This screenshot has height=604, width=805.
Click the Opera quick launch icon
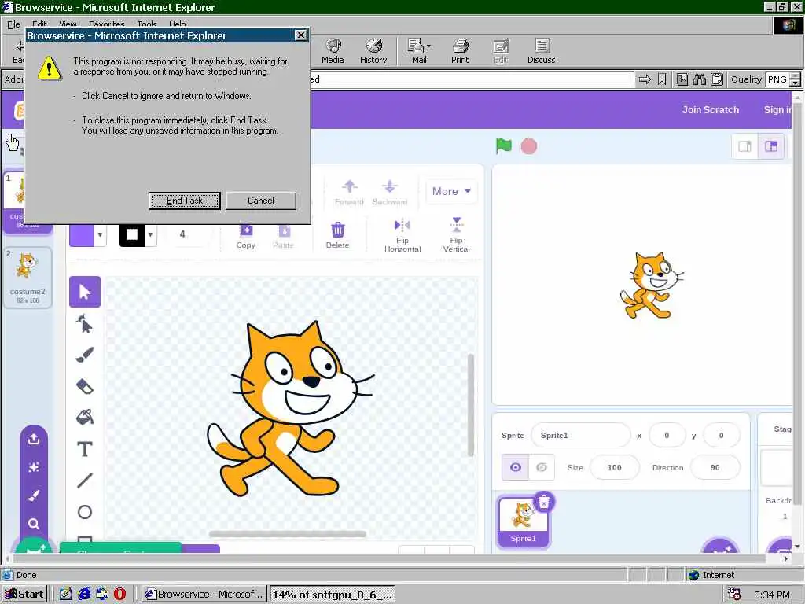point(119,595)
